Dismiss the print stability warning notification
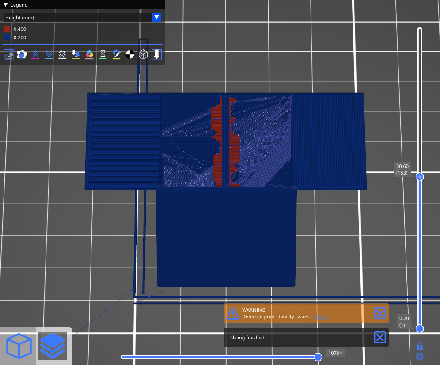This screenshot has width=440, height=365. [379, 313]
